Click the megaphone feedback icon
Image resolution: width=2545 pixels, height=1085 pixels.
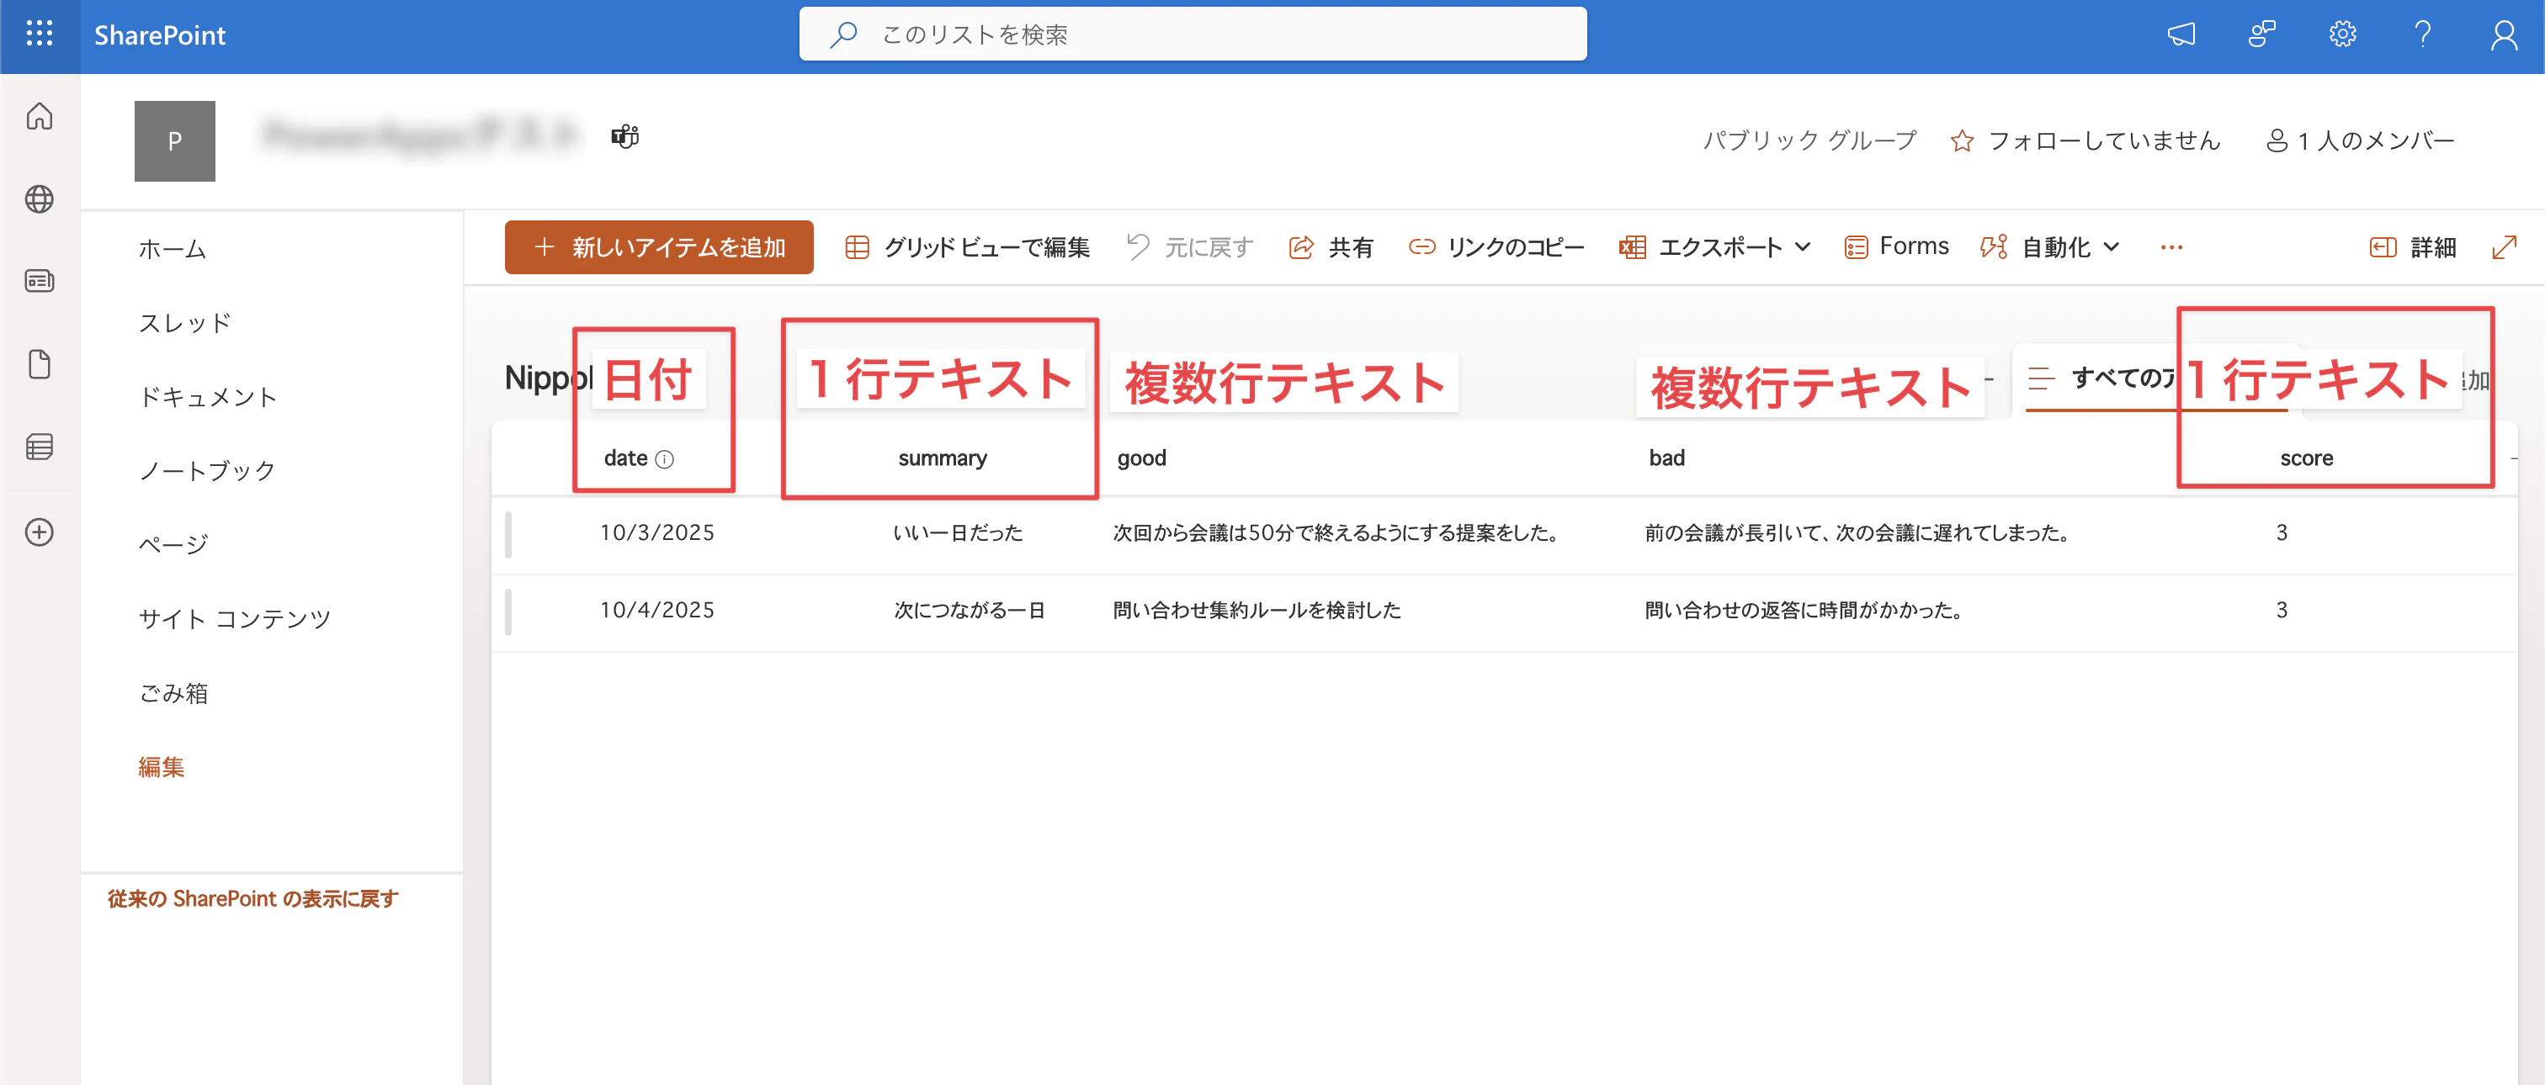tap(2181, 34)
